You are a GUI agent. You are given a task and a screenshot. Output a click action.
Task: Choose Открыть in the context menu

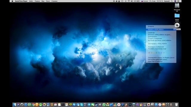tap(161, 26)
